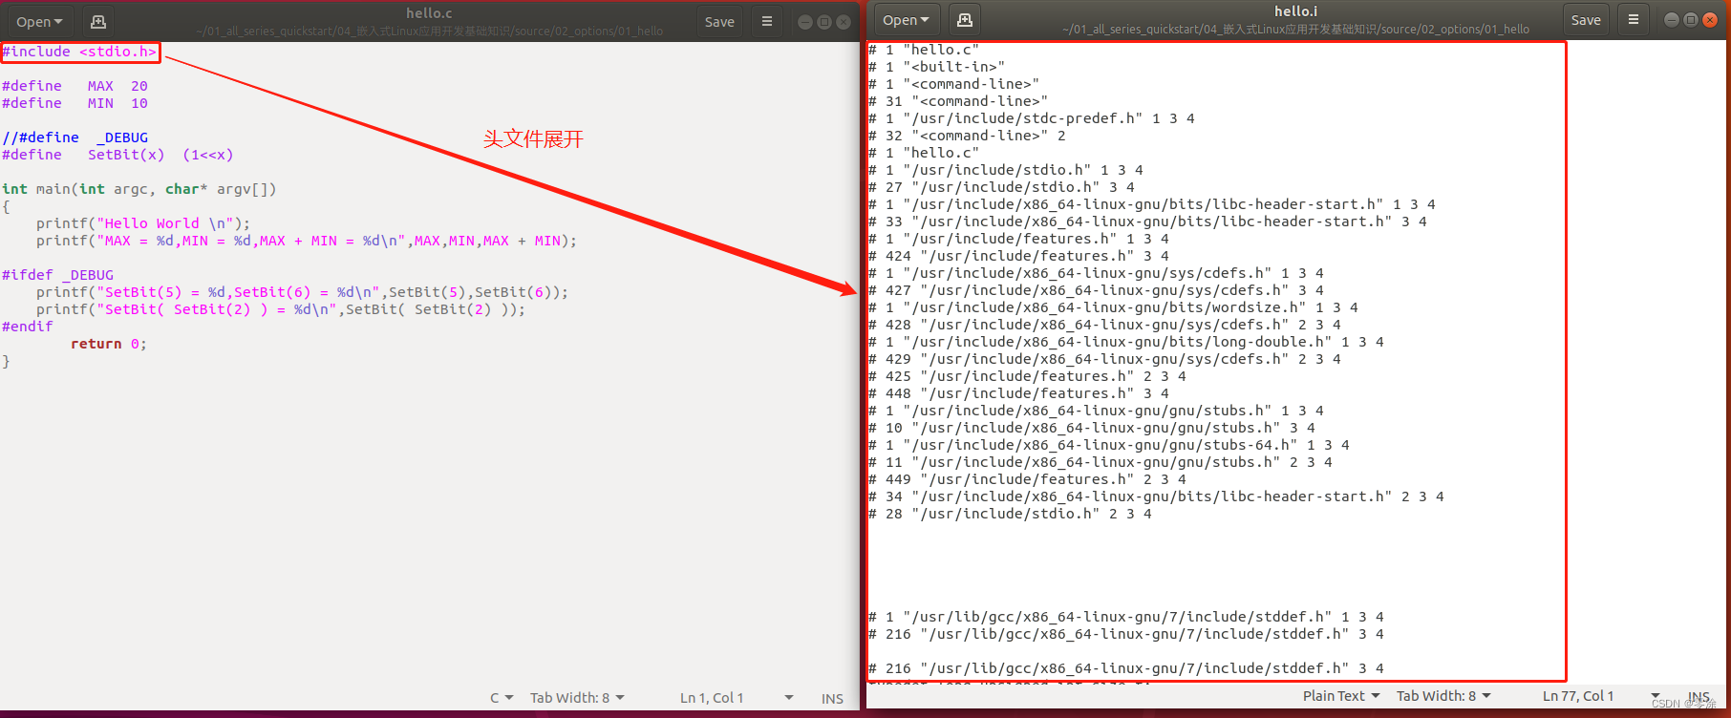This screenshot has height=718, width=1731.
Task: Click the printf "Hello World \n" line
Action: tap(143, 223)
